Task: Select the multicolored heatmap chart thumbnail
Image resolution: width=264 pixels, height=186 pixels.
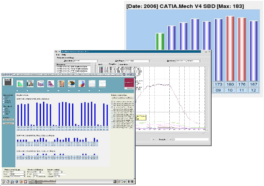Action: tap(61, 83)
